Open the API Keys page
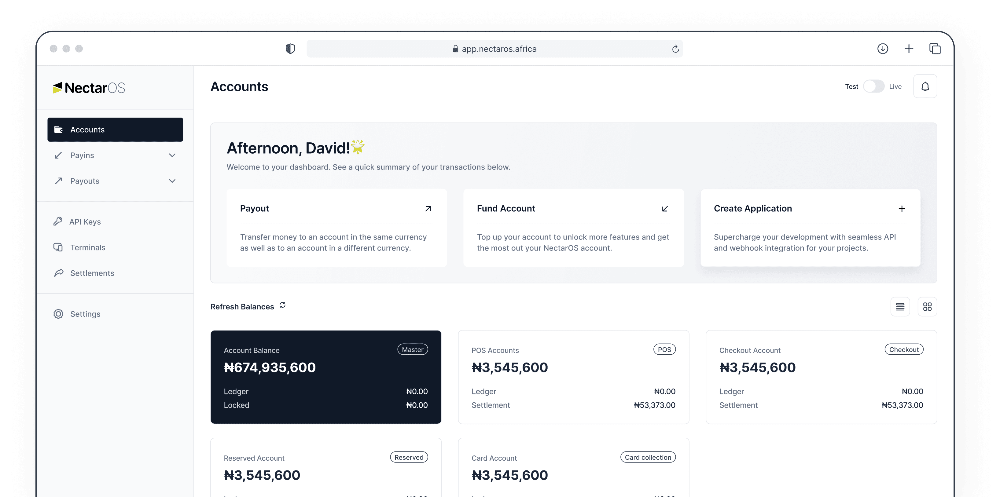Image resolution: width=1000 pixels, height=497 pixels. [x=85, y=222]
